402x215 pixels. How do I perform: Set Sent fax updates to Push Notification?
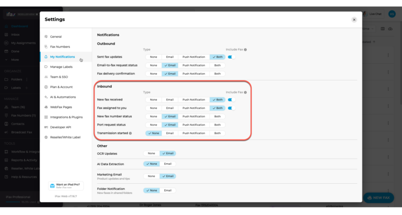point(194,57)
